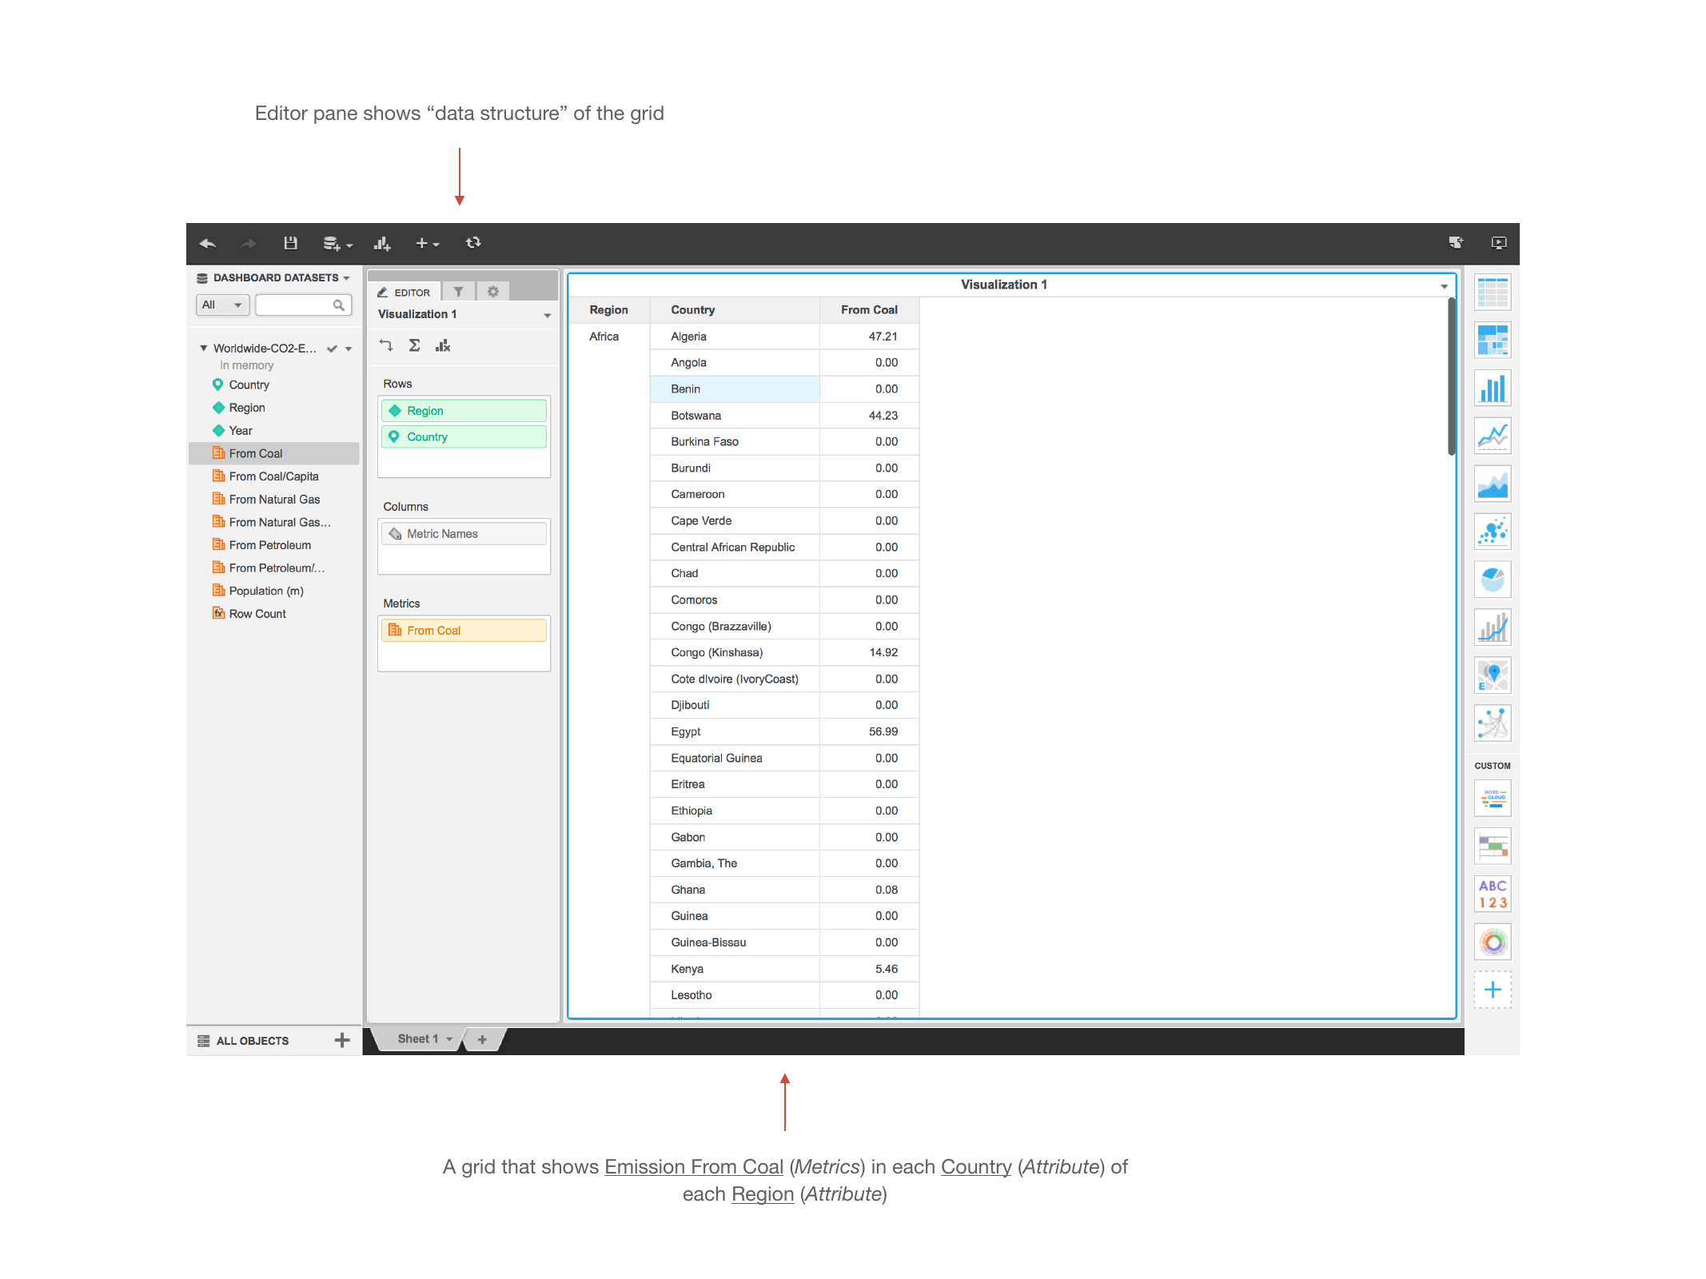The height and width of the screenshot is (1279, 1706).
Task: Click the Save icon in the toolbar
Action: pyautogui.click(x=290, y=243)
